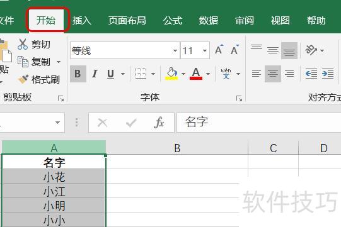Click 剪切 button label

[x=41, y=45]
